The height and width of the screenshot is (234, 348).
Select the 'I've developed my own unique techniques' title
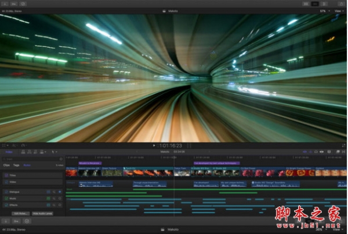point(216,163)
